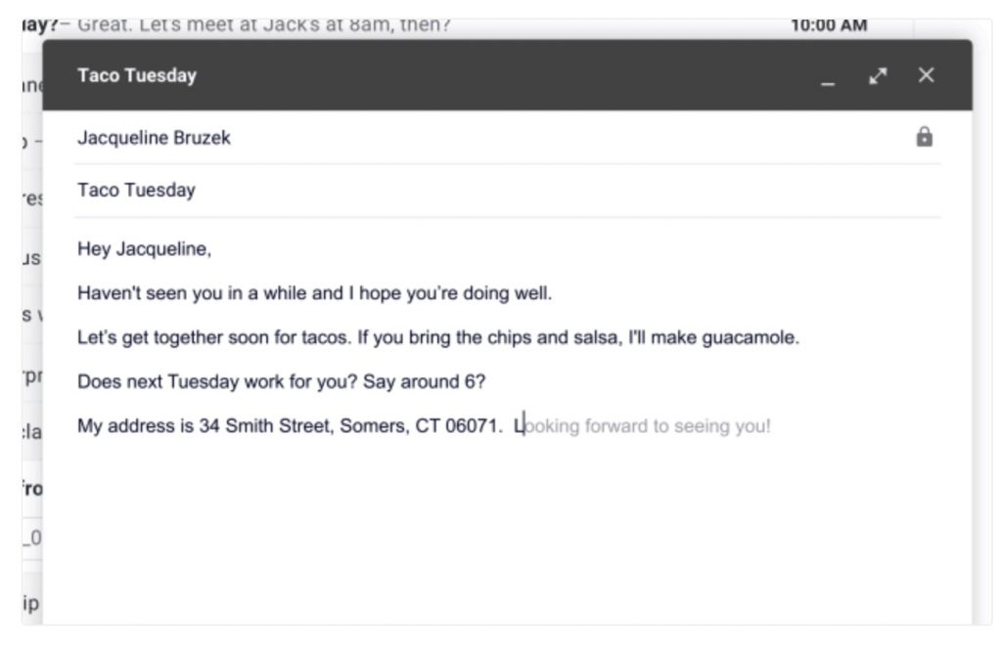This screenshot has height=653, width=1002.
Task: Click the Taco Tuesday subject field
Action: click(136, 191)
